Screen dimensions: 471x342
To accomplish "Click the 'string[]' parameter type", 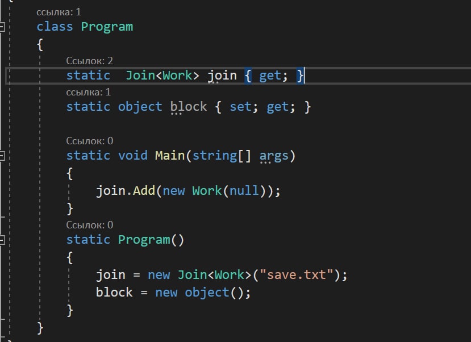I will point(222,156).
